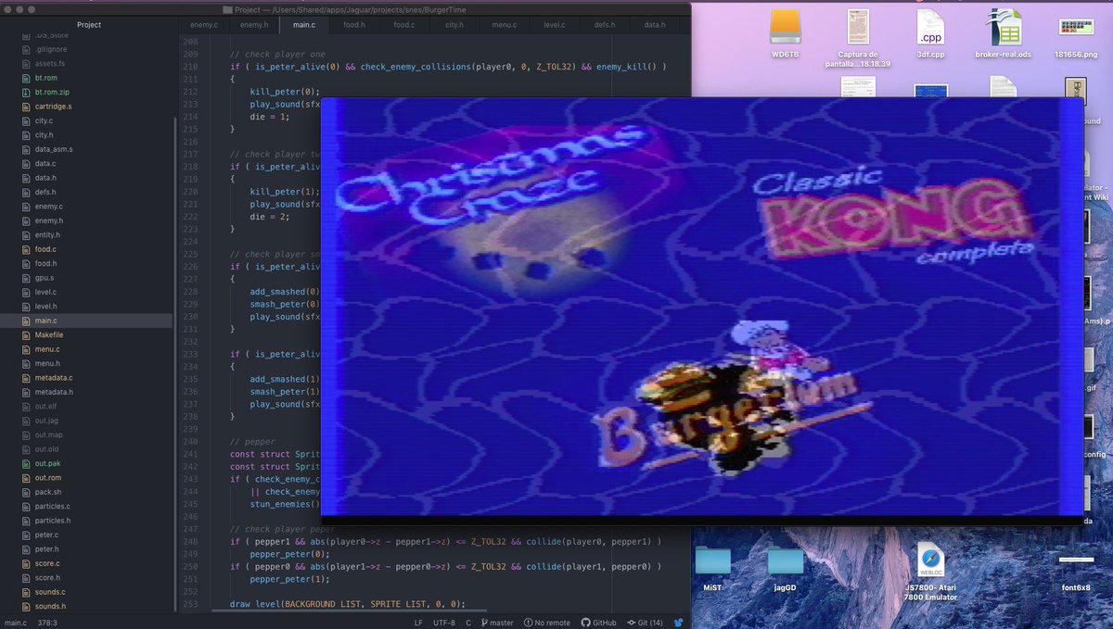1113x629 pixels.
Task: Open defs.h in project tree
Action: 45,192
